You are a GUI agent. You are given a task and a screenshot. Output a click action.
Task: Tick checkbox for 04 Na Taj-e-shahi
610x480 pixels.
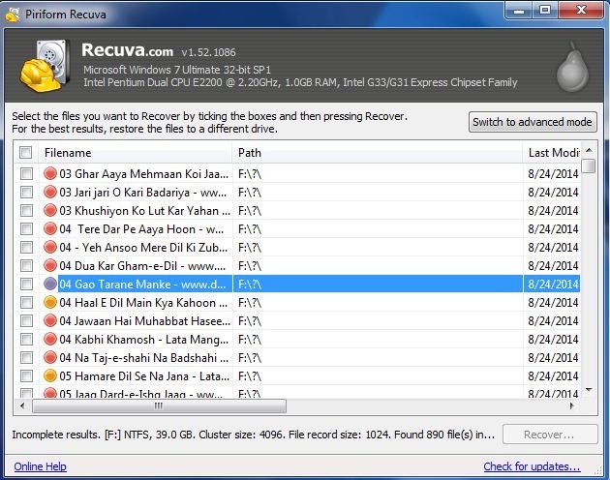click(x=26, y=357)
